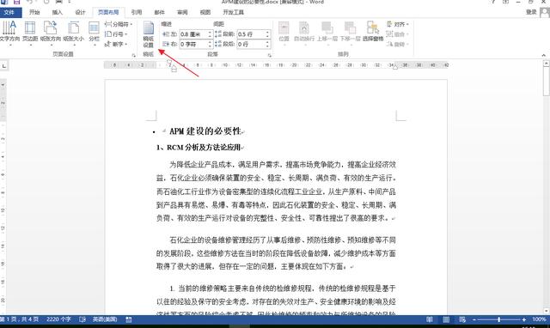Image resolution: width=550 pixels, height=328 pixels.
Task: Expand the 组合 group dropdown
Action: pyautogui.click(x=397, y=34)
